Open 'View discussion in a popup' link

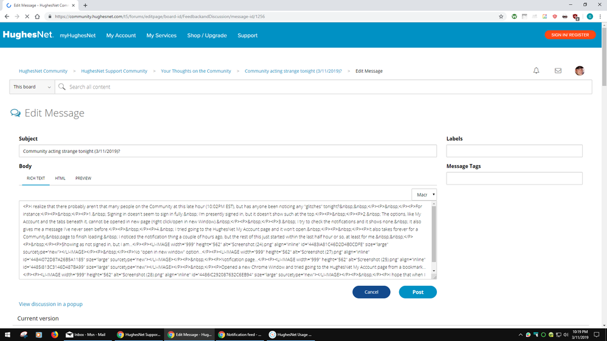click(50, 304)
